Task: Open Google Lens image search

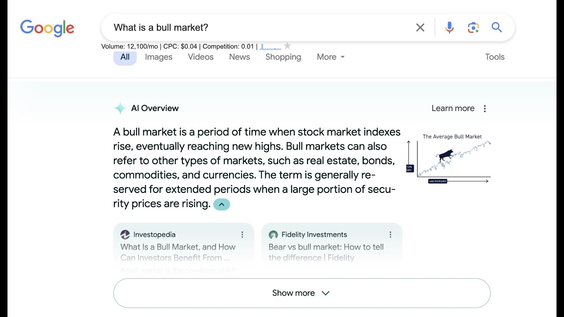Action: point(473,28)
